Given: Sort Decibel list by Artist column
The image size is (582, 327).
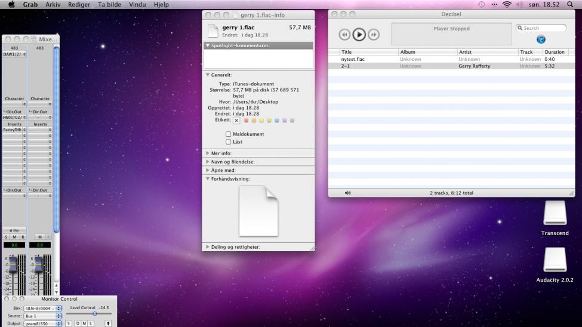Looking at the screenshot, I should tap(488, 52).
